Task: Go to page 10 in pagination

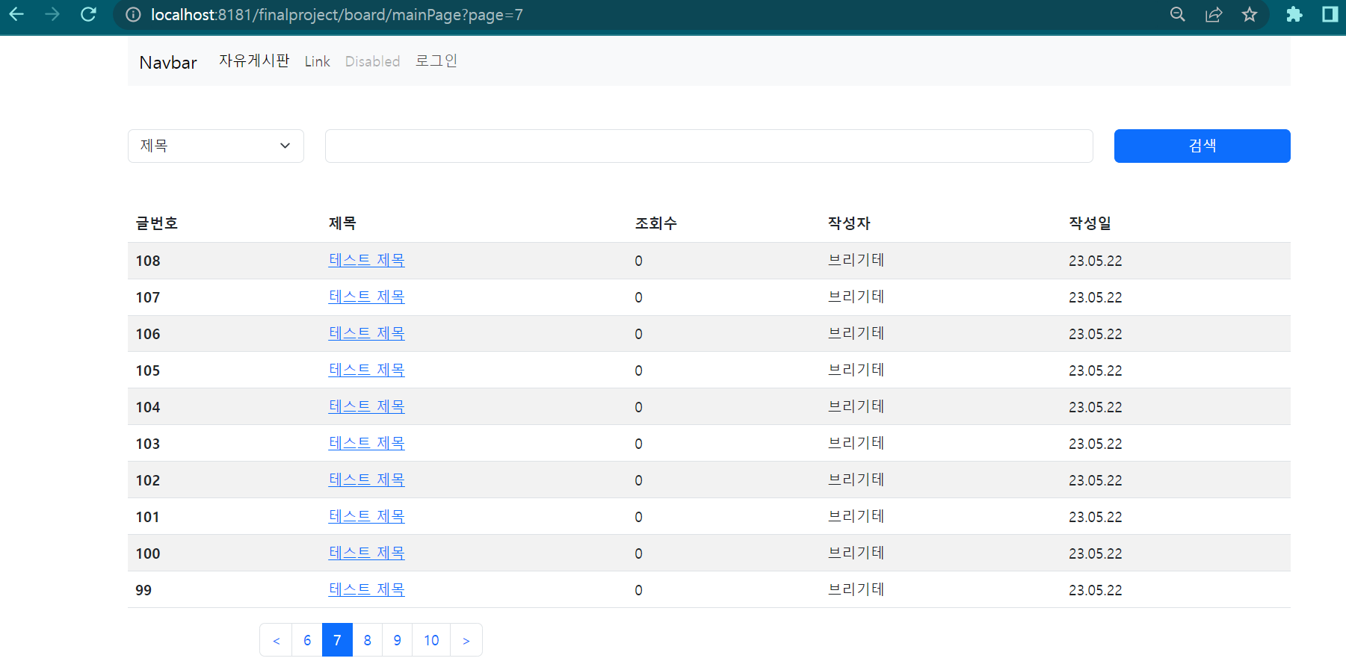Action: click(431, 640)
